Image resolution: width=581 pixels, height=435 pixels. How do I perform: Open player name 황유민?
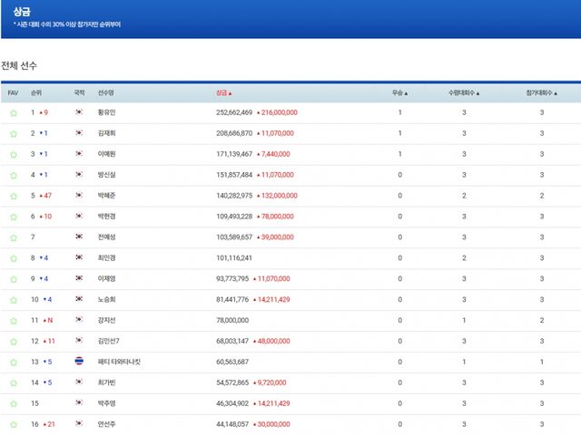click(109, 113)
